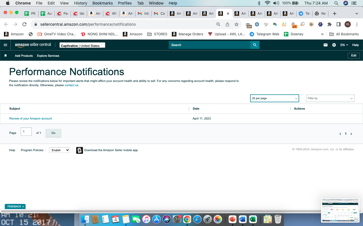Screen dimensions: 363x226
Task: Click the address bar URL
Action: click(x=88, y=24)
